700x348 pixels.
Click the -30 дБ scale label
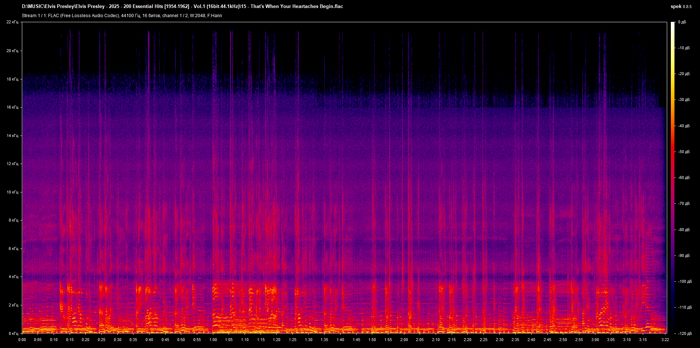coord(684,99)
